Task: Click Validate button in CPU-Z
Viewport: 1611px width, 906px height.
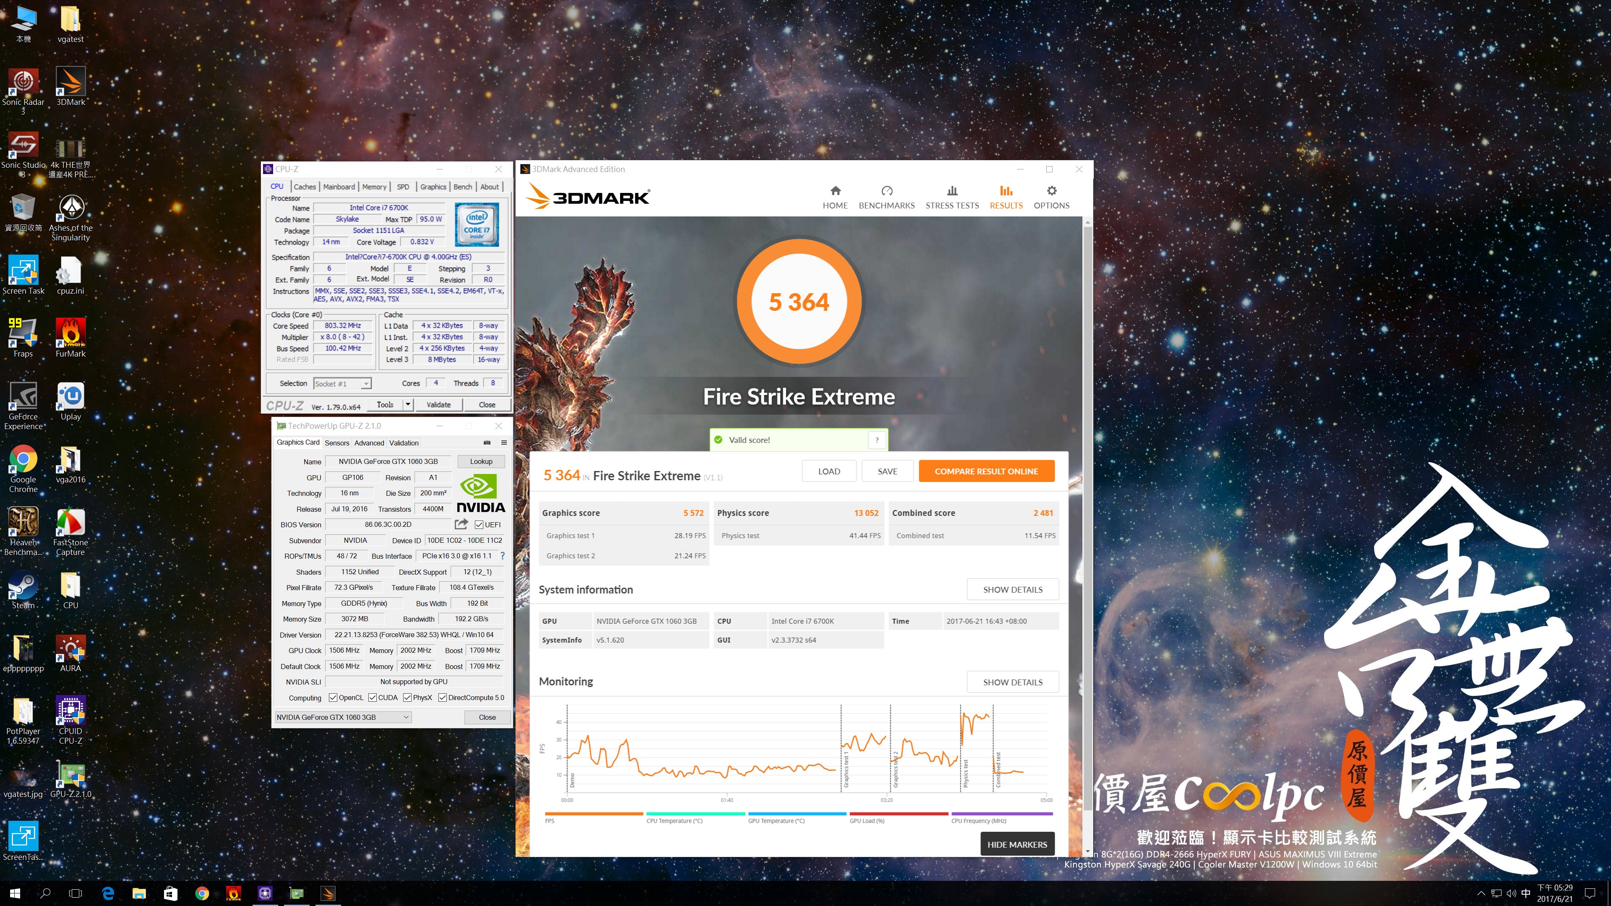Action: 438,404
